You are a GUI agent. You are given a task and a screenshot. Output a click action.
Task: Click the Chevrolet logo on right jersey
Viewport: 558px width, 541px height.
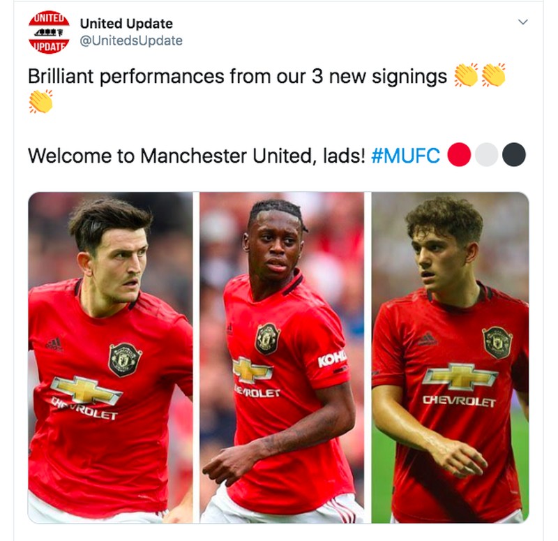click(x=460, y=386)
